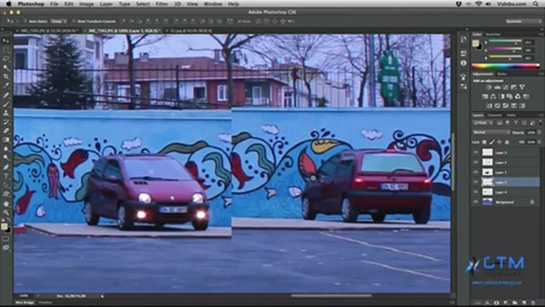Select the Brush tool

6,104
